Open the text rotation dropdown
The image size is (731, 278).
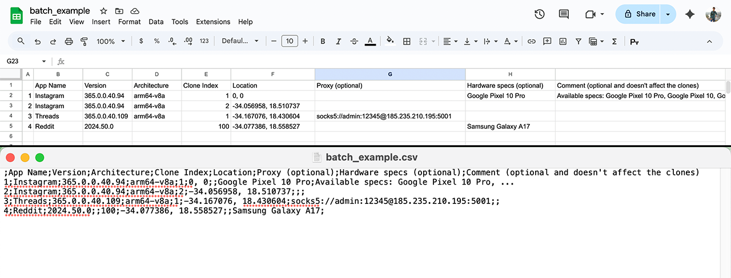511,41
